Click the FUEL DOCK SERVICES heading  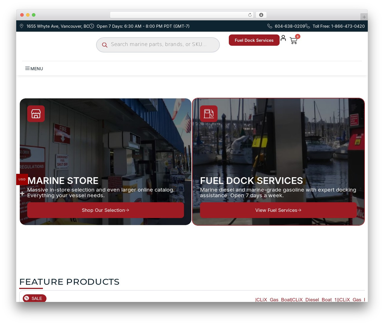251,180
